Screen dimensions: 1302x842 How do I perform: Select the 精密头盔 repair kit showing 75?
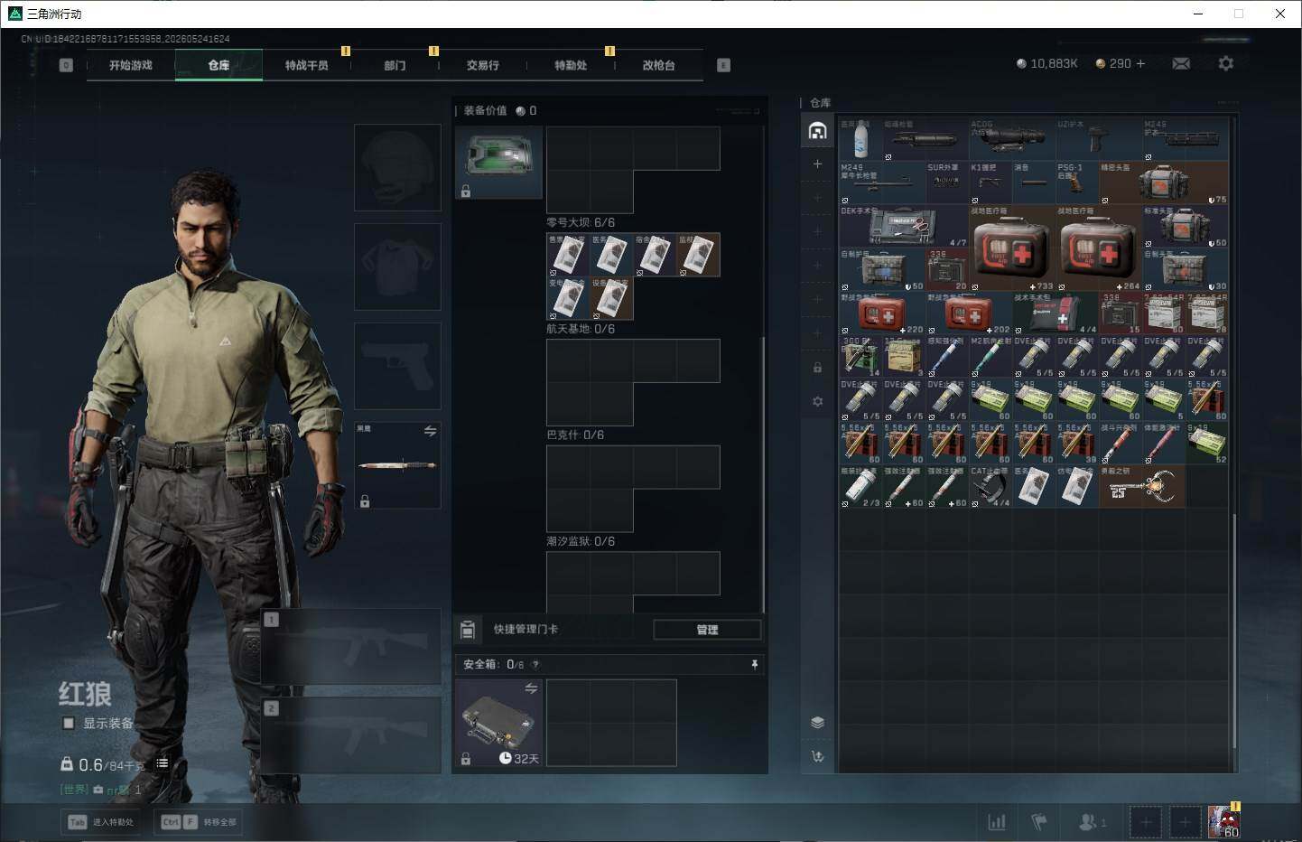[1163, 183]
